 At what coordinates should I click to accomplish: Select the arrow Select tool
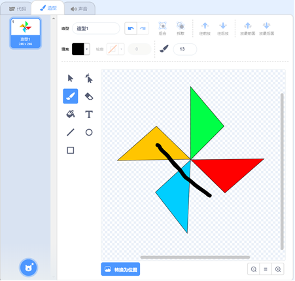click(71, 78)
